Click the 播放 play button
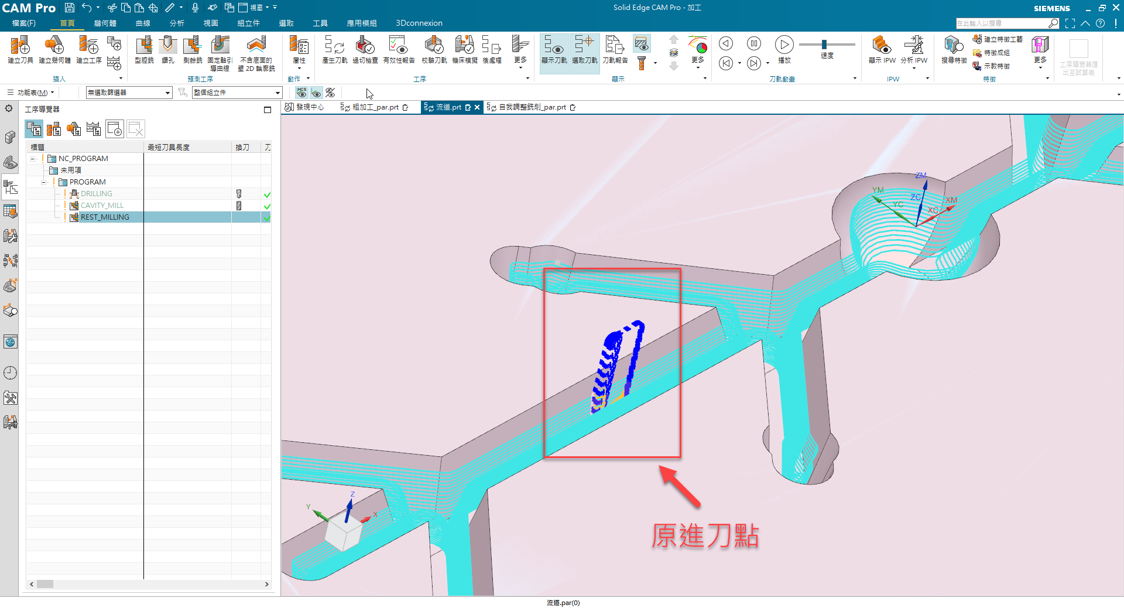 [784, 49]
